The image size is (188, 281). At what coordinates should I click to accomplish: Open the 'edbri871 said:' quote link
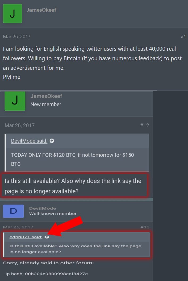(x=26, y=237)
